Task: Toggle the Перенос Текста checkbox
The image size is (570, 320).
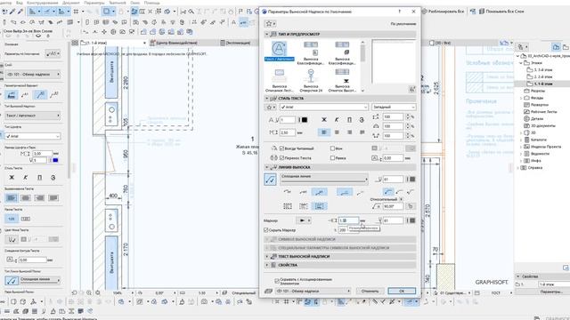Action: click(281, 158)
